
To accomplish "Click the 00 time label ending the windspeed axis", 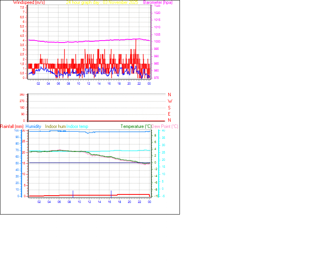I will 149,83.
